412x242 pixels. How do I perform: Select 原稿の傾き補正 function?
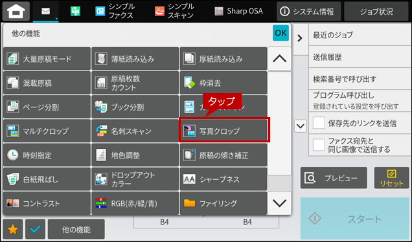tap(223, 155)
